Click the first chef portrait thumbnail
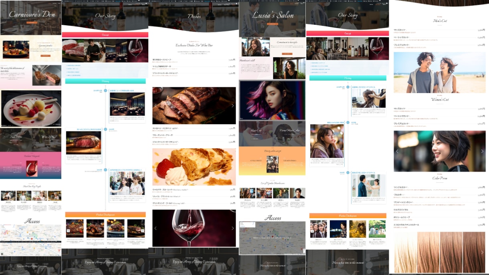Image resolution: width=489 pixels, height=275 pixels. pyautogui.click(x=8, y=195)
